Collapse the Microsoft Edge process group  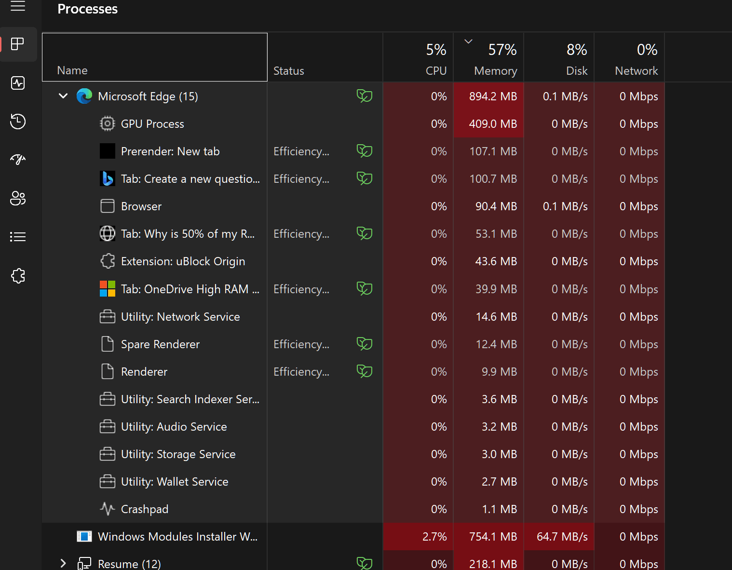(63, 96)
